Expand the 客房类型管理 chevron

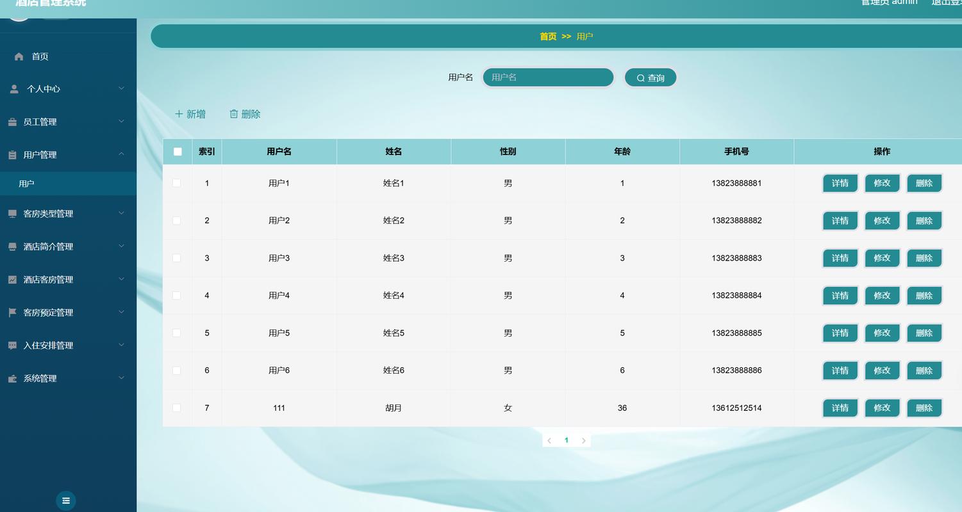(x=121, y=213)
